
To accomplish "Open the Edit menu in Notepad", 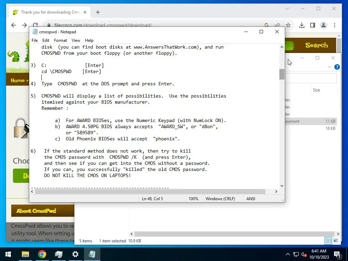I will [46, 40].
